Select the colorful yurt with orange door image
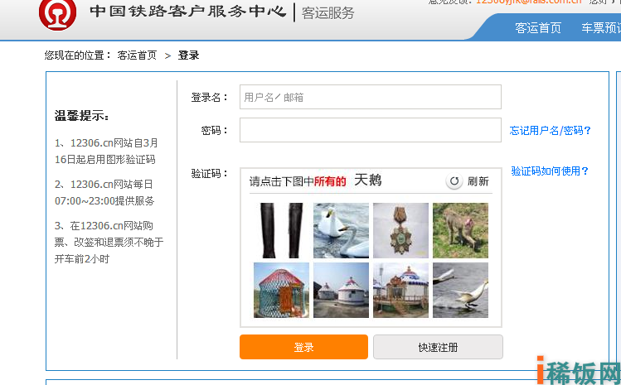 click(x=282, y=290)
